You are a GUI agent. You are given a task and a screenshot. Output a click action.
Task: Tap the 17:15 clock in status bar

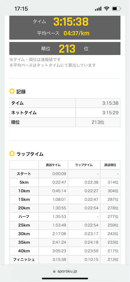click(21, 9)
